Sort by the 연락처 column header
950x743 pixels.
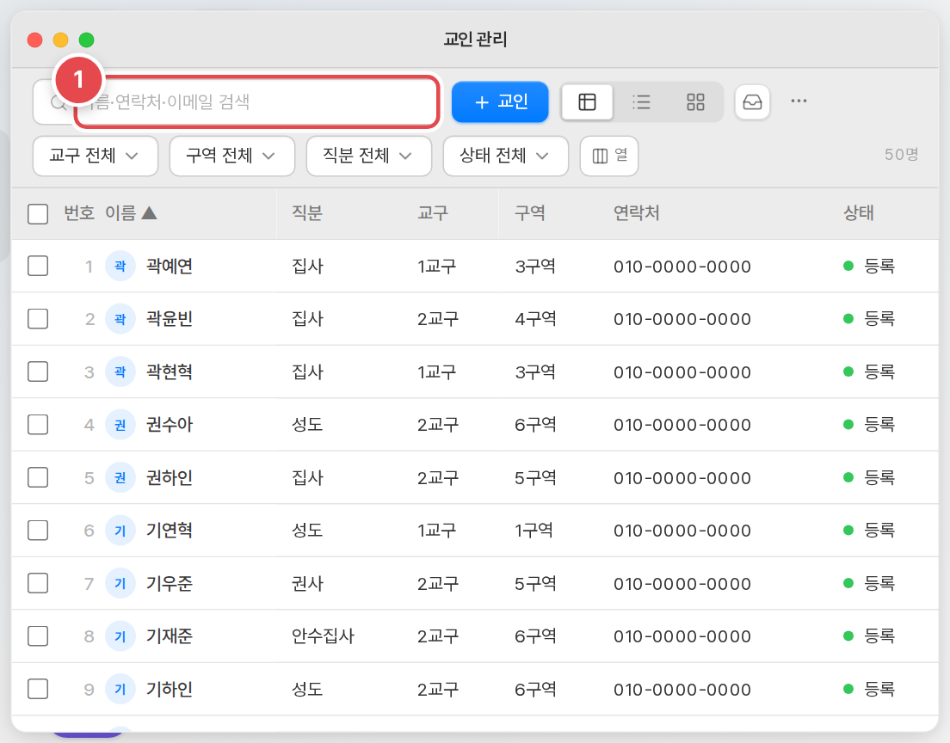pyautogui.click(x=636, y=213)
